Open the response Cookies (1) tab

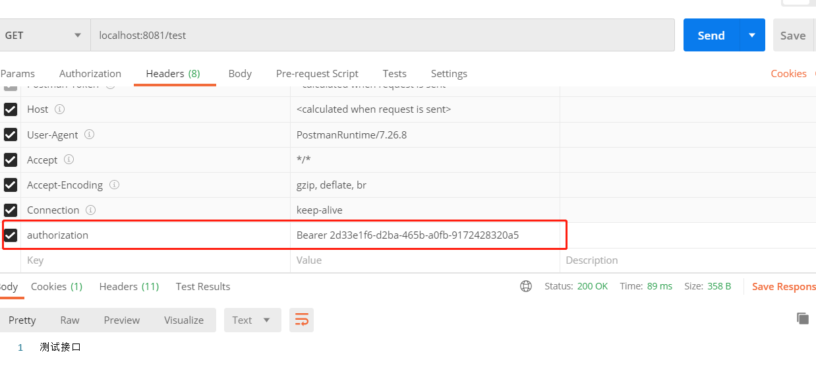(57, 286)
